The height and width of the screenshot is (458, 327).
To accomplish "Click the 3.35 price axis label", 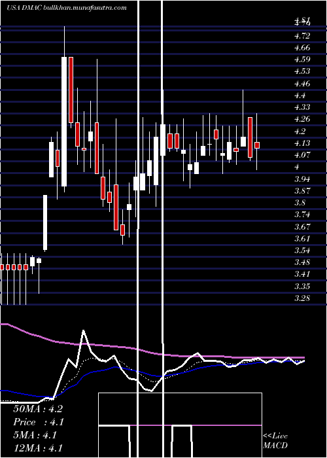I will tap(302, 286).
